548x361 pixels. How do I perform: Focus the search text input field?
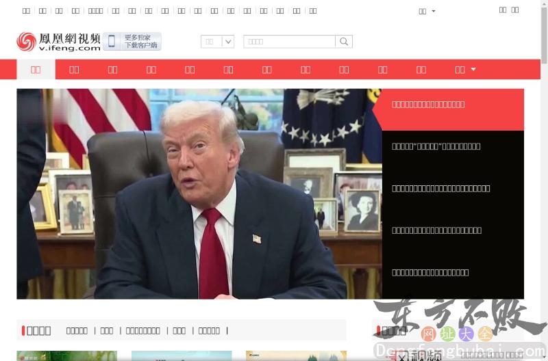pos(289,42)
